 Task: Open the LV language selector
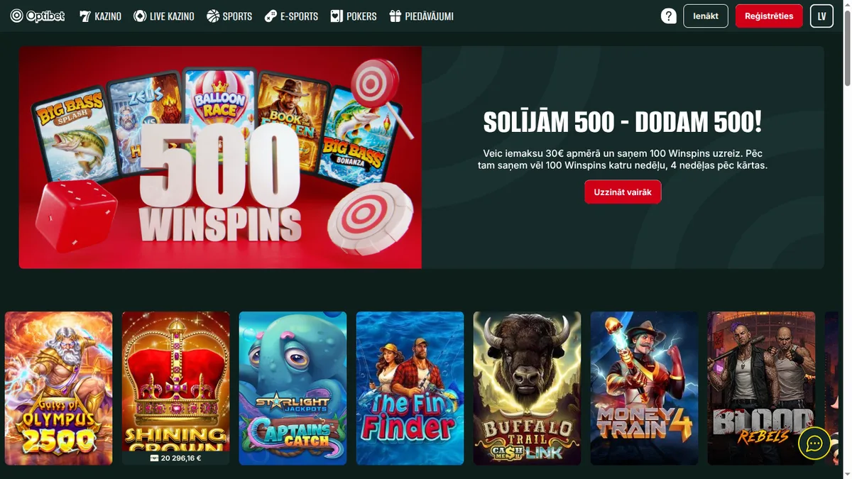821,16
